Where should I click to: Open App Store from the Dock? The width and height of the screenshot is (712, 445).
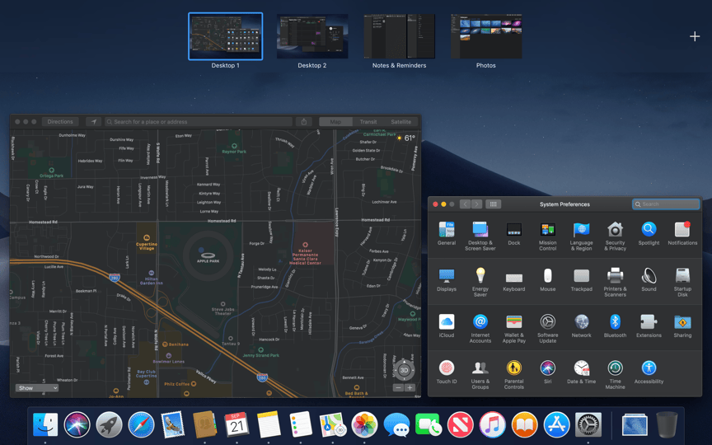coord(557,424)
